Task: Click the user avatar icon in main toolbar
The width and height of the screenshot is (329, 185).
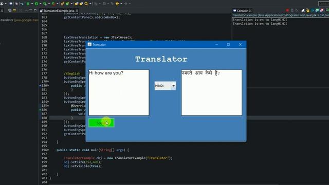Action: click(2, 4)
